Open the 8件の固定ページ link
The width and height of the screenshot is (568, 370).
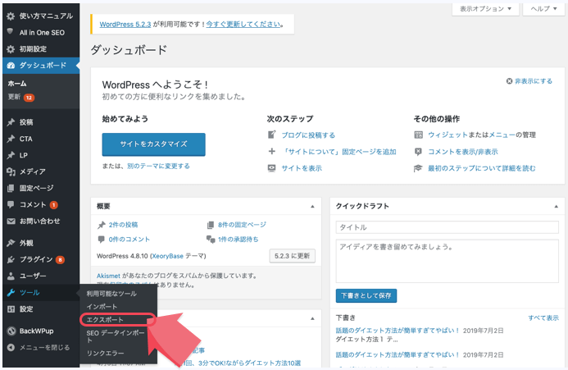pyautogui.click(x=242, y=225)
